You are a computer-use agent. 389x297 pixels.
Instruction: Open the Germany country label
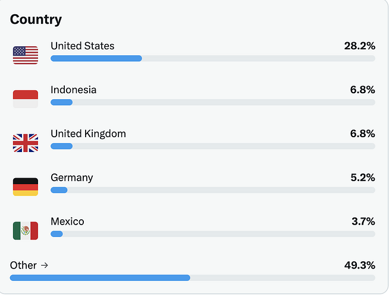pos(71,178)
